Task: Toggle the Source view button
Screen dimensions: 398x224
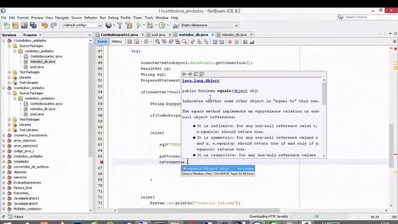Action: (x=102, y=42)
